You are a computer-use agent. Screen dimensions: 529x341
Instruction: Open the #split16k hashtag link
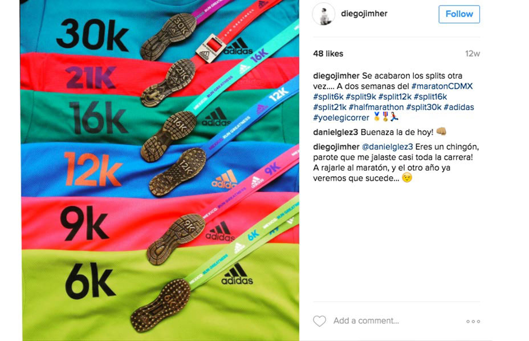pos(430,96)
